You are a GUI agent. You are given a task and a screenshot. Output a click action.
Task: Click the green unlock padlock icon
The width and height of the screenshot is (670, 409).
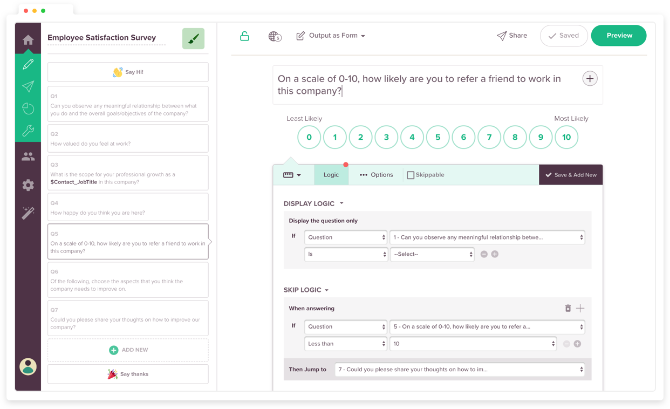[244, 35]
